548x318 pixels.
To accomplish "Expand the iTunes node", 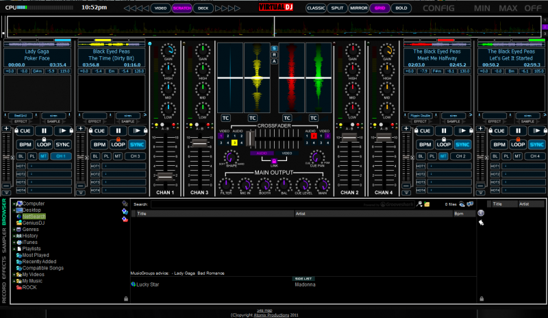I will click(14, 243).
